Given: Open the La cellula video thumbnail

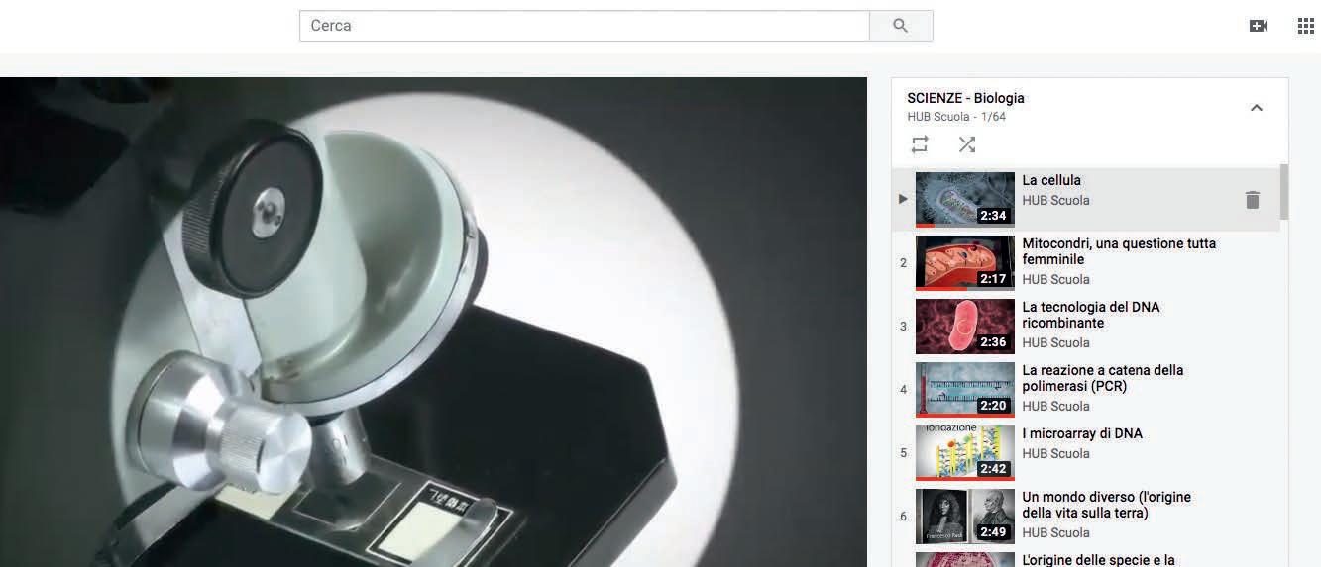Looking at the screenshot, I should (965, 200).
